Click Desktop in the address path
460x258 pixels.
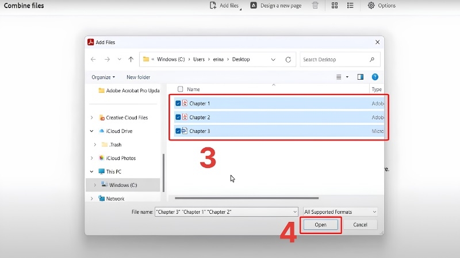pyautogui.click(x=241, y=60)
